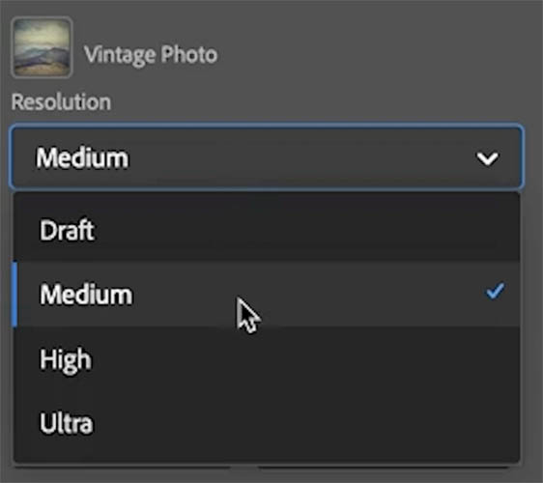Choose High from the resolution list
This screenshot has width=543, height=483.
pyautogui.click(x=267, y=359)
